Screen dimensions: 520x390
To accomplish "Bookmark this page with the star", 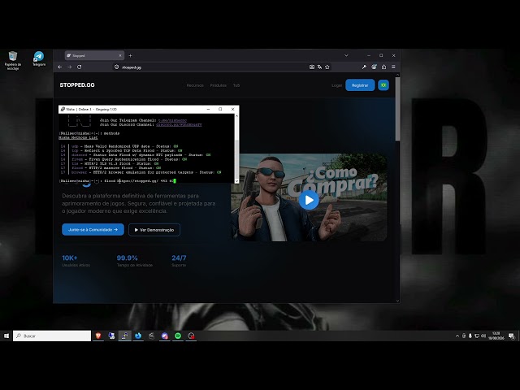I will tap(327, 67).
